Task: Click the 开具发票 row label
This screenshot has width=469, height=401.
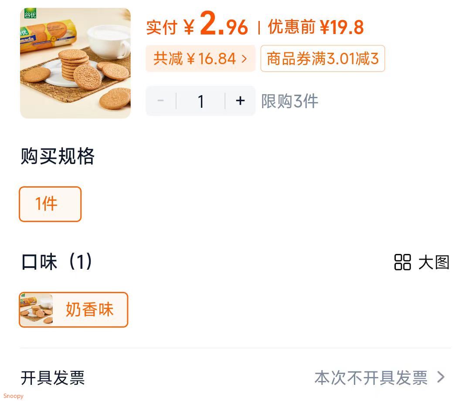Action: pyautogui.click(x=53, y=377)
